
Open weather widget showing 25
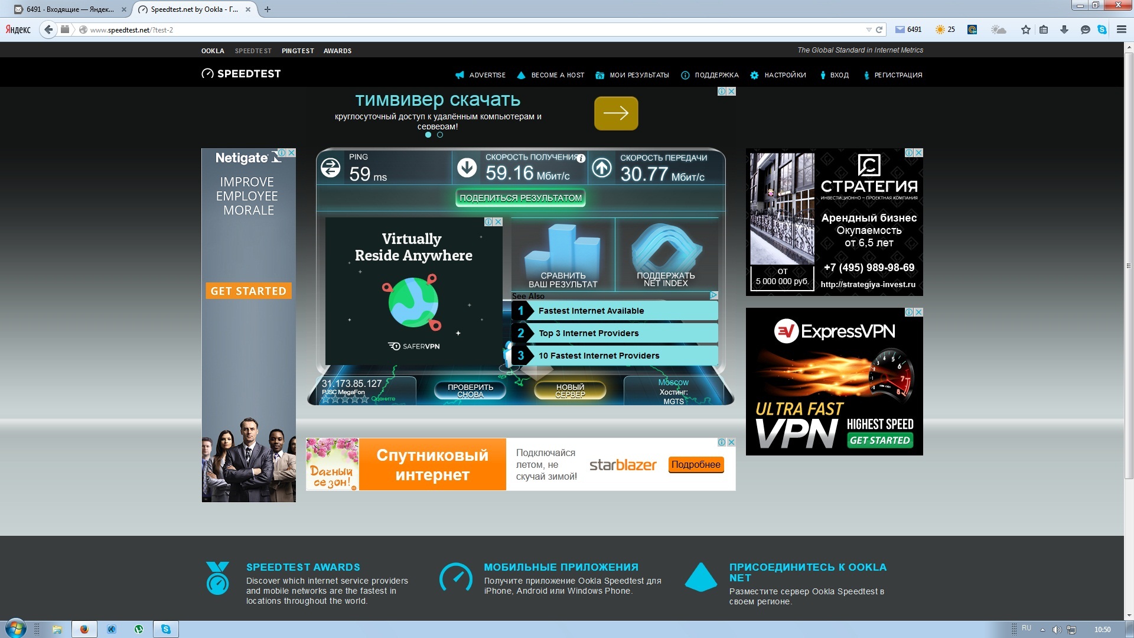pyautogui.click(x=945, y=30)
